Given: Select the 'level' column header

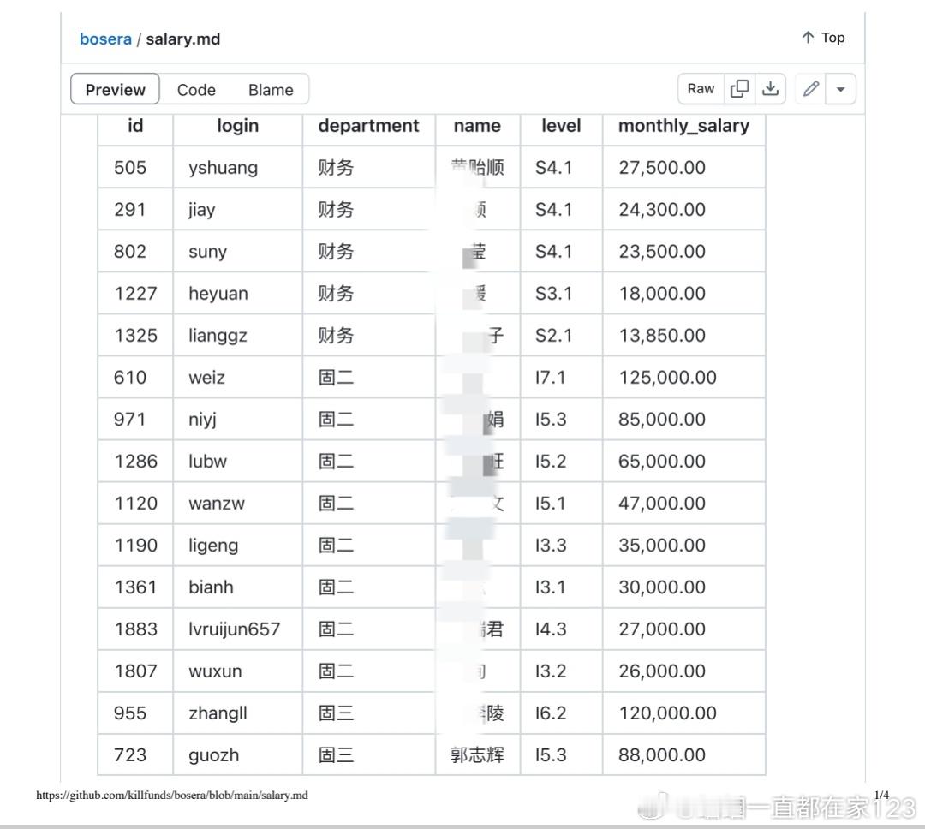Looking at the screenshot, I should [x=561, y=126].
